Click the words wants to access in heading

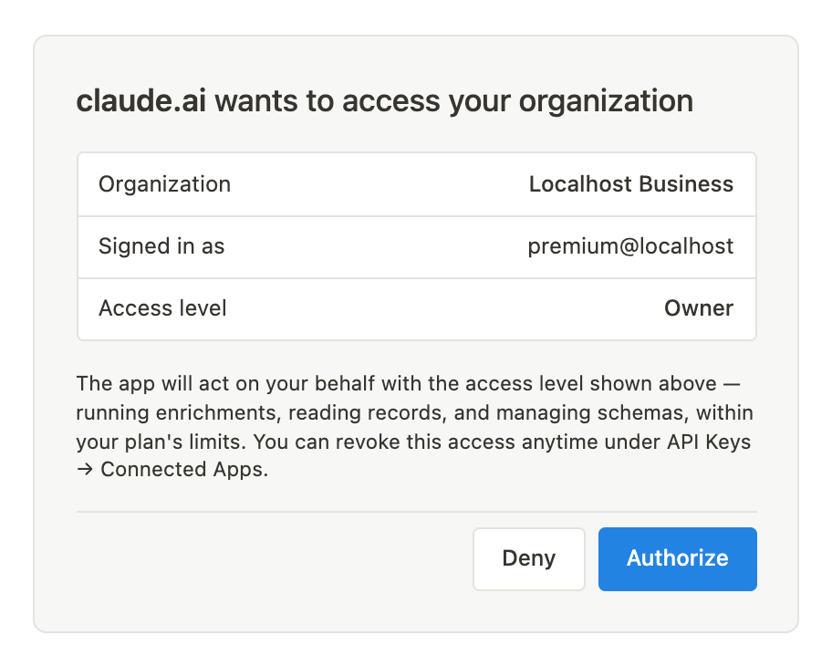(x=328, y=101)
